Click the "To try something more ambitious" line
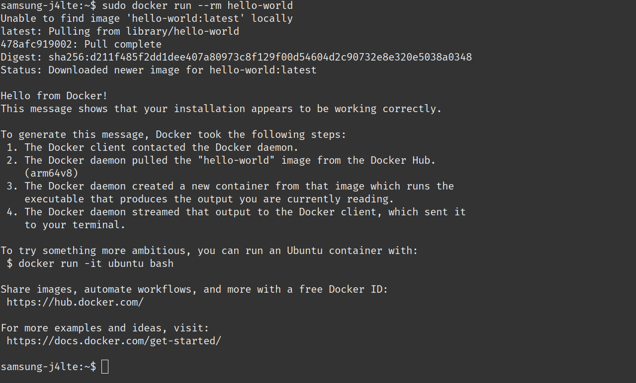Viewport: 636px width, 383px height. [x=209, y=251]
